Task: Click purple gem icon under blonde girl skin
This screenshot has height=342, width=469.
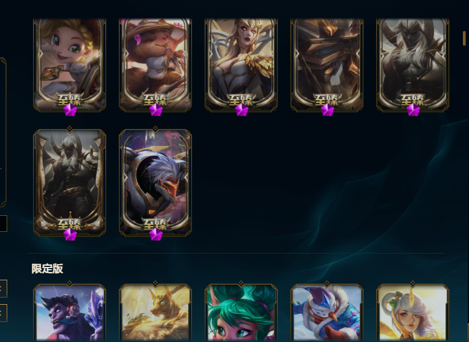Action: 70,110
